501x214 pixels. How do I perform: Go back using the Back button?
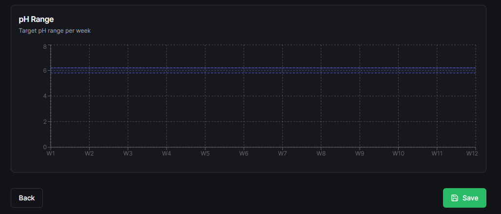27,198
